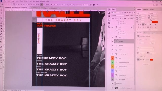The height and width of the screenshot is (91, 162).
Task: Open the Image menu
Action: tap(13, 1)
